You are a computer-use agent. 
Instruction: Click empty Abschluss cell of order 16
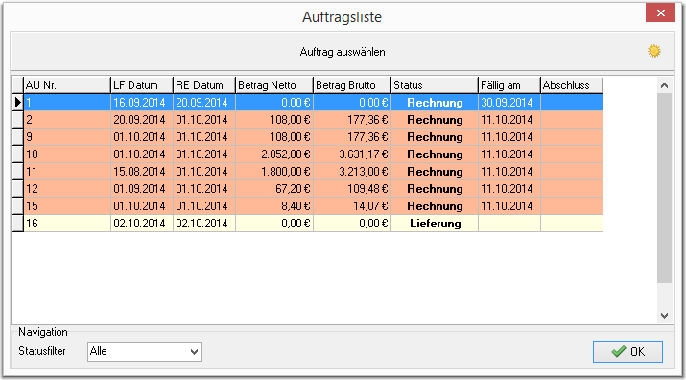pos(572,224)
